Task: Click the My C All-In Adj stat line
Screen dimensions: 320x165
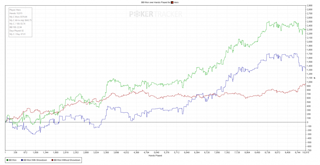Action: tap(20, 20)
